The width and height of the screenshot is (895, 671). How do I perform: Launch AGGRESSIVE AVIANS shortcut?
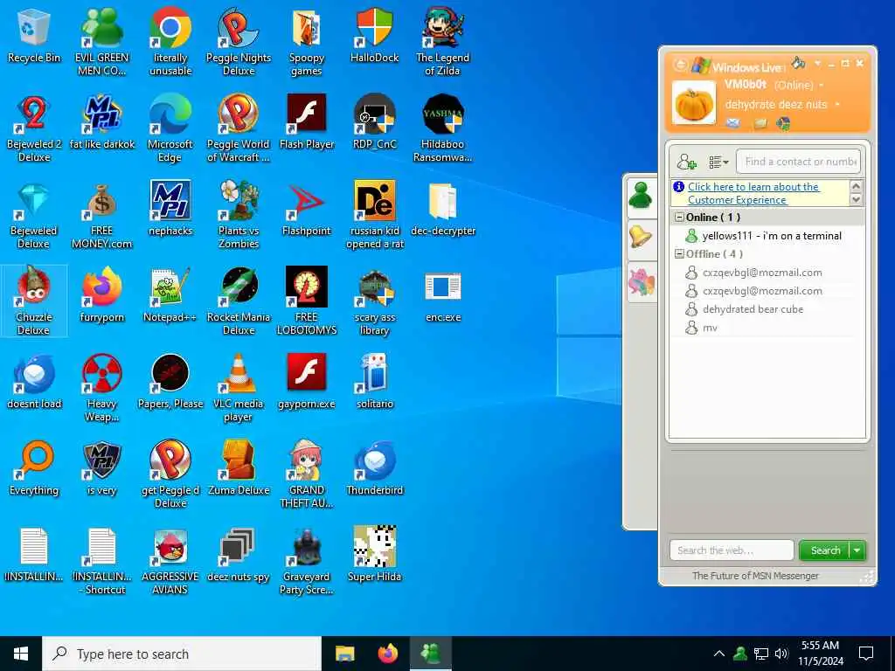click(170, 562)
